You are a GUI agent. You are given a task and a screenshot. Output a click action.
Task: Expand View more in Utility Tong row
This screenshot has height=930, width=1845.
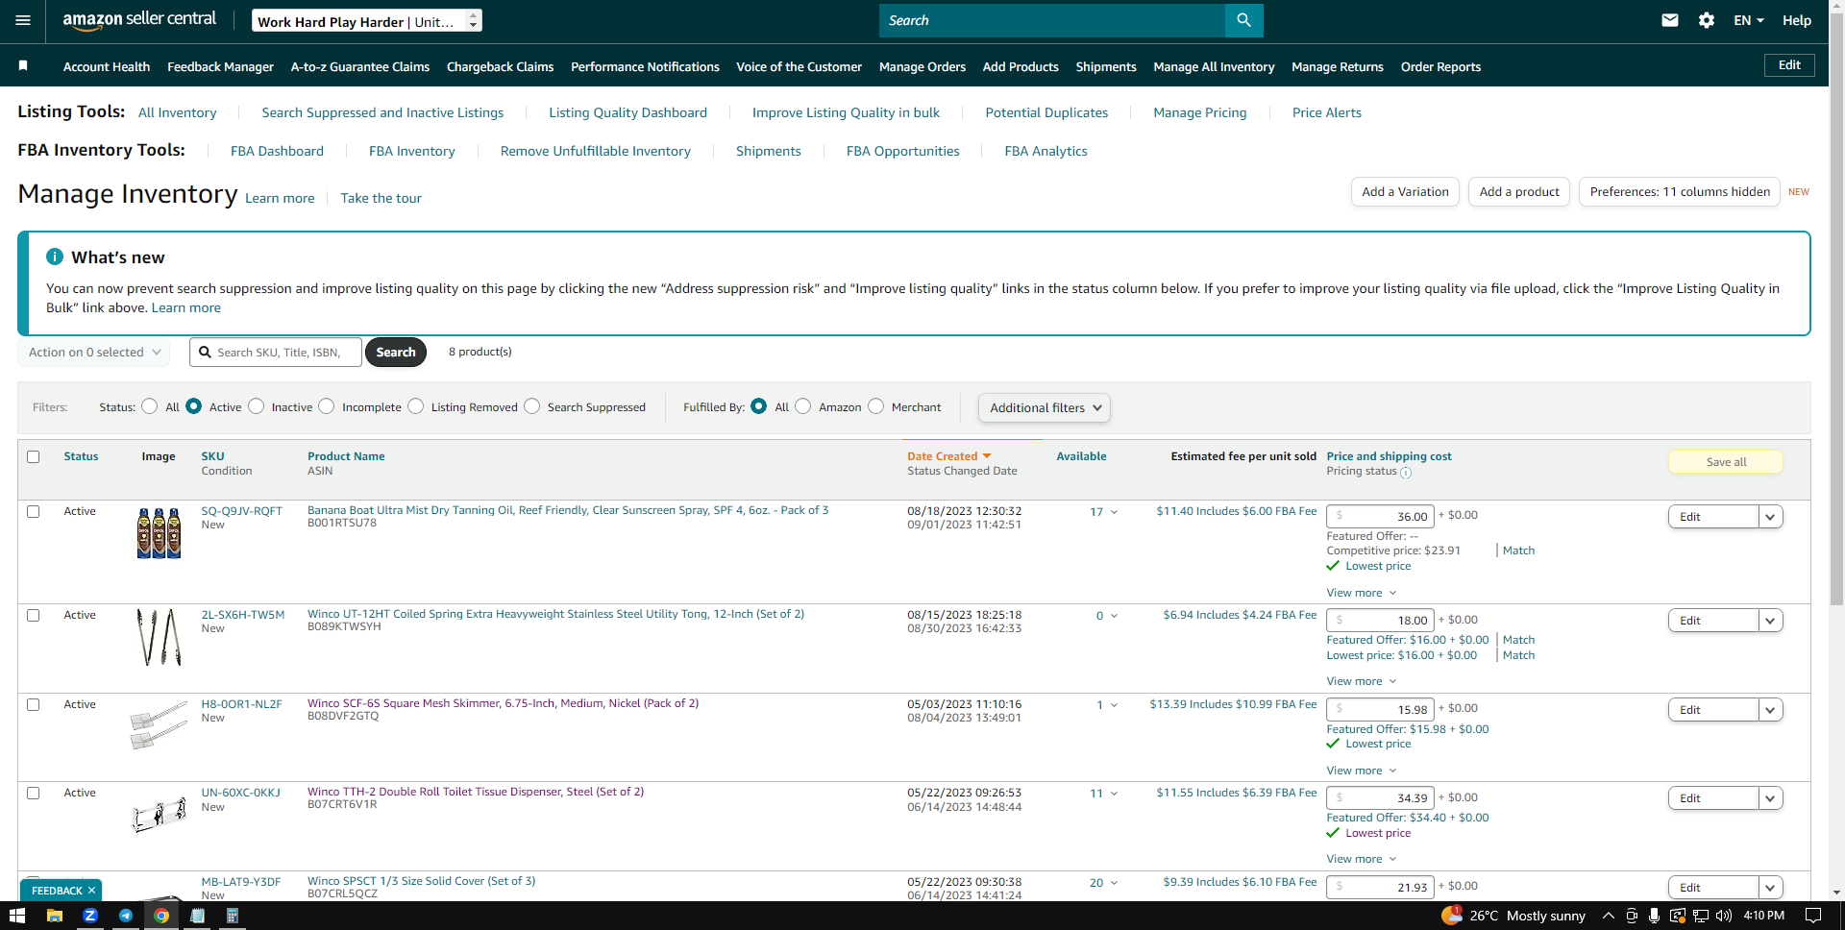click(1362, 681)
